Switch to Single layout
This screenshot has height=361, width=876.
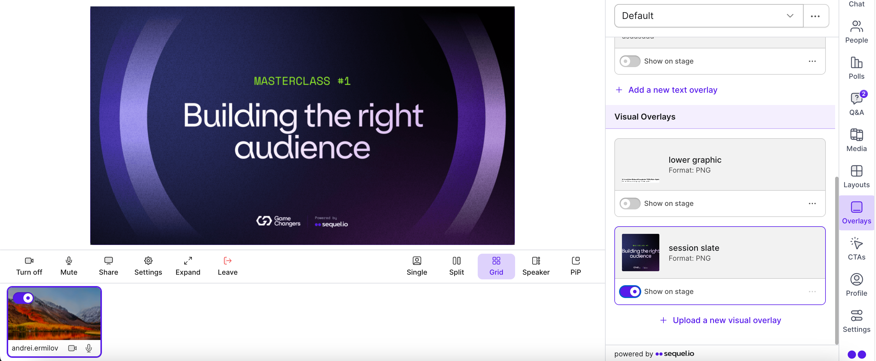[x=417, y=266]
